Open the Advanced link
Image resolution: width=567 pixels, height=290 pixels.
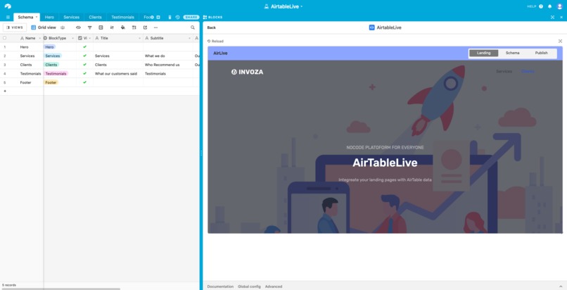coord(274,286)
